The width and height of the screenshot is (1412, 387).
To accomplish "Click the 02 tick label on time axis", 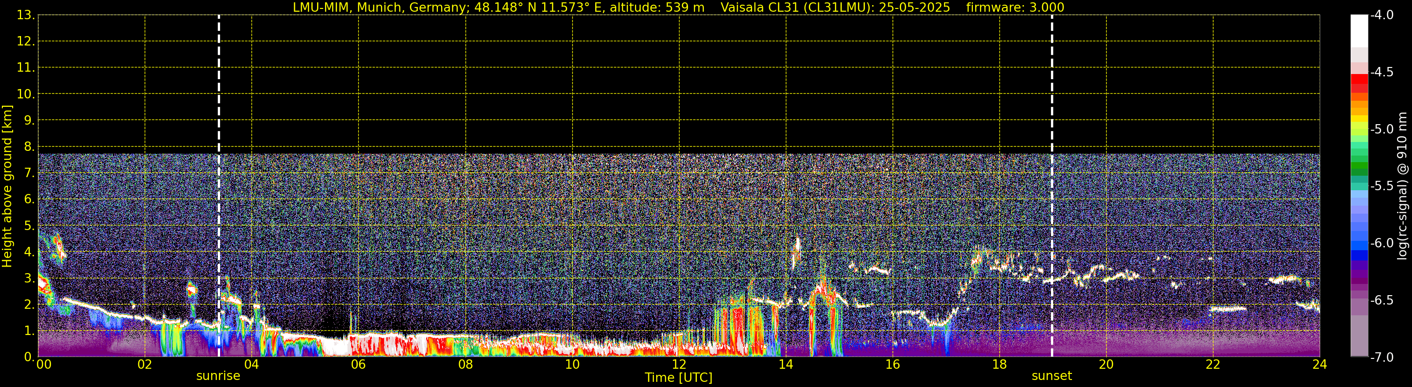I will coord(144,364).
